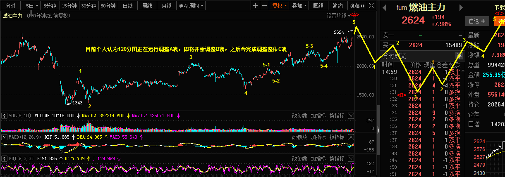
Task: Select the 60分钟 chart period
Action: click(x=108, y=6)
